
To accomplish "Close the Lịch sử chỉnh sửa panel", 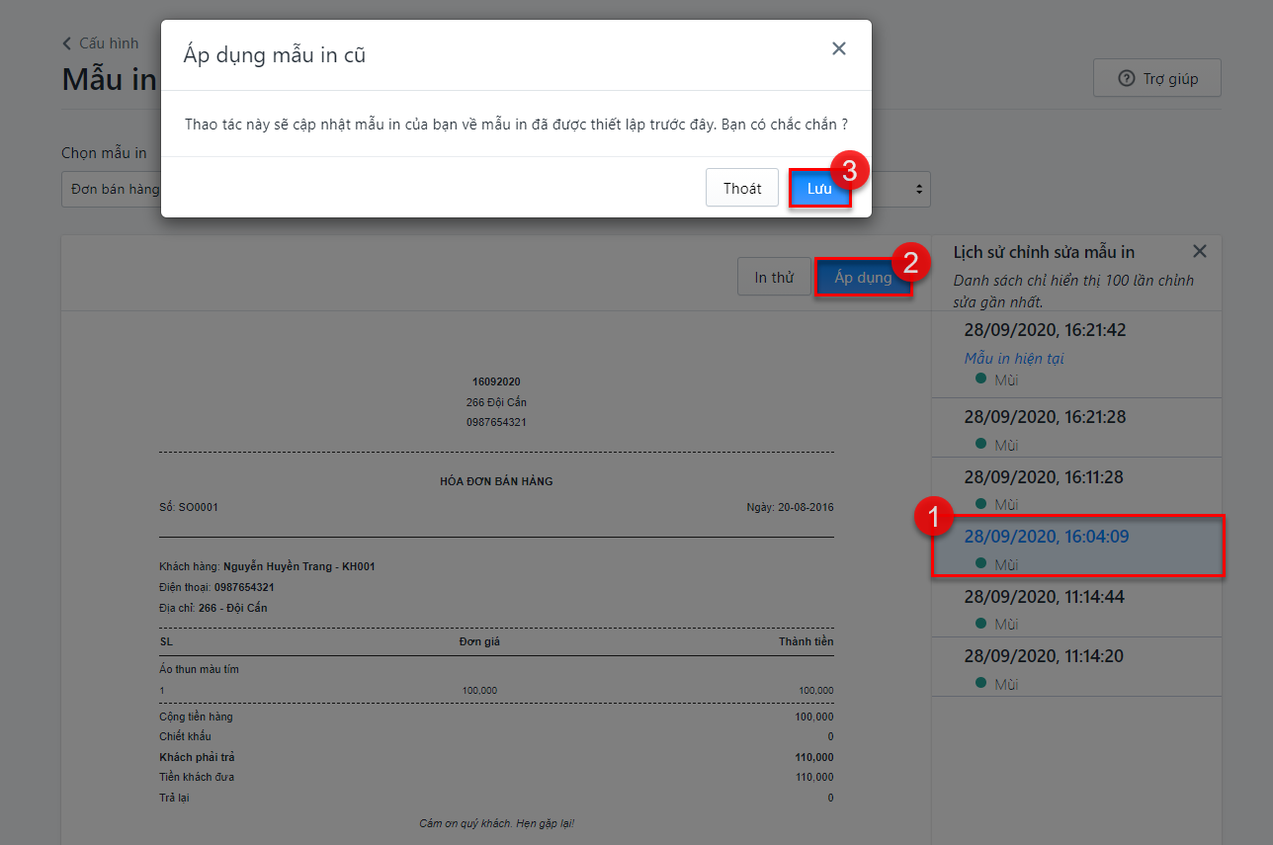I will tap(1199, 251).
